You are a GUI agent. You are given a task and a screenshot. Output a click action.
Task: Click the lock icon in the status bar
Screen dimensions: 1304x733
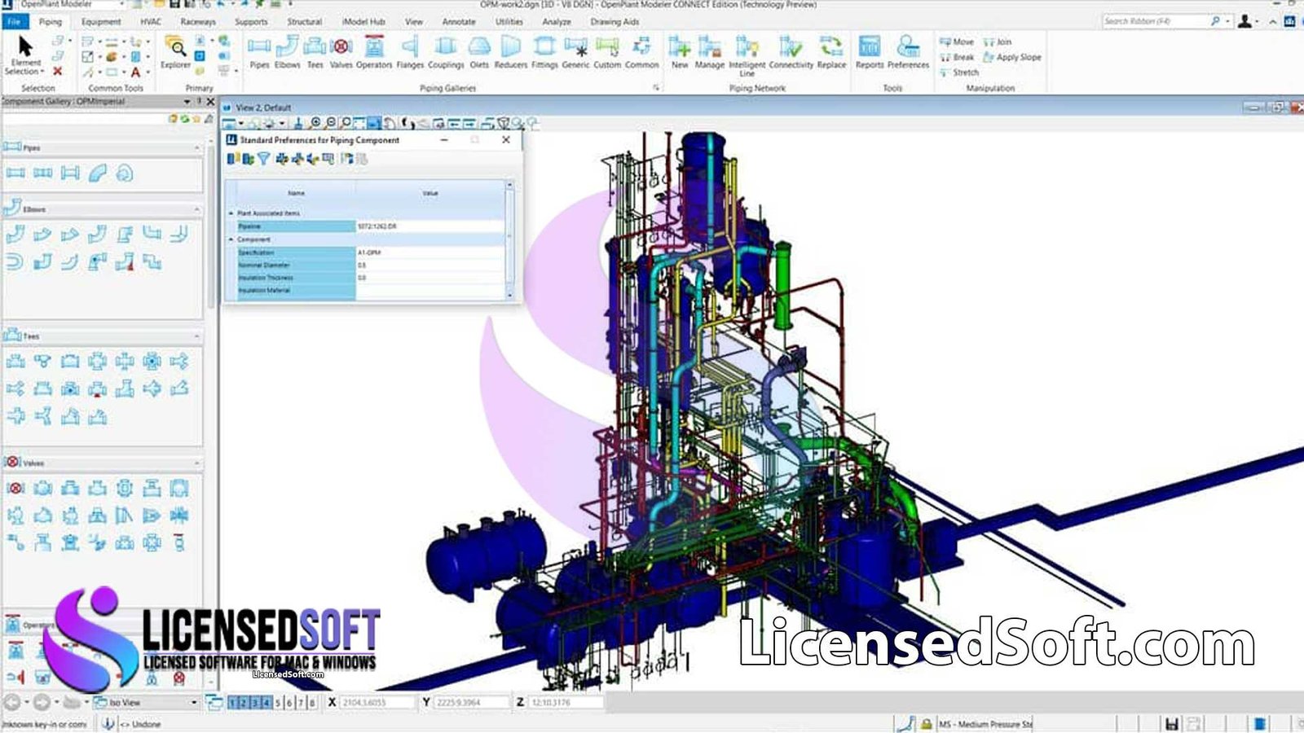[927, 723]
